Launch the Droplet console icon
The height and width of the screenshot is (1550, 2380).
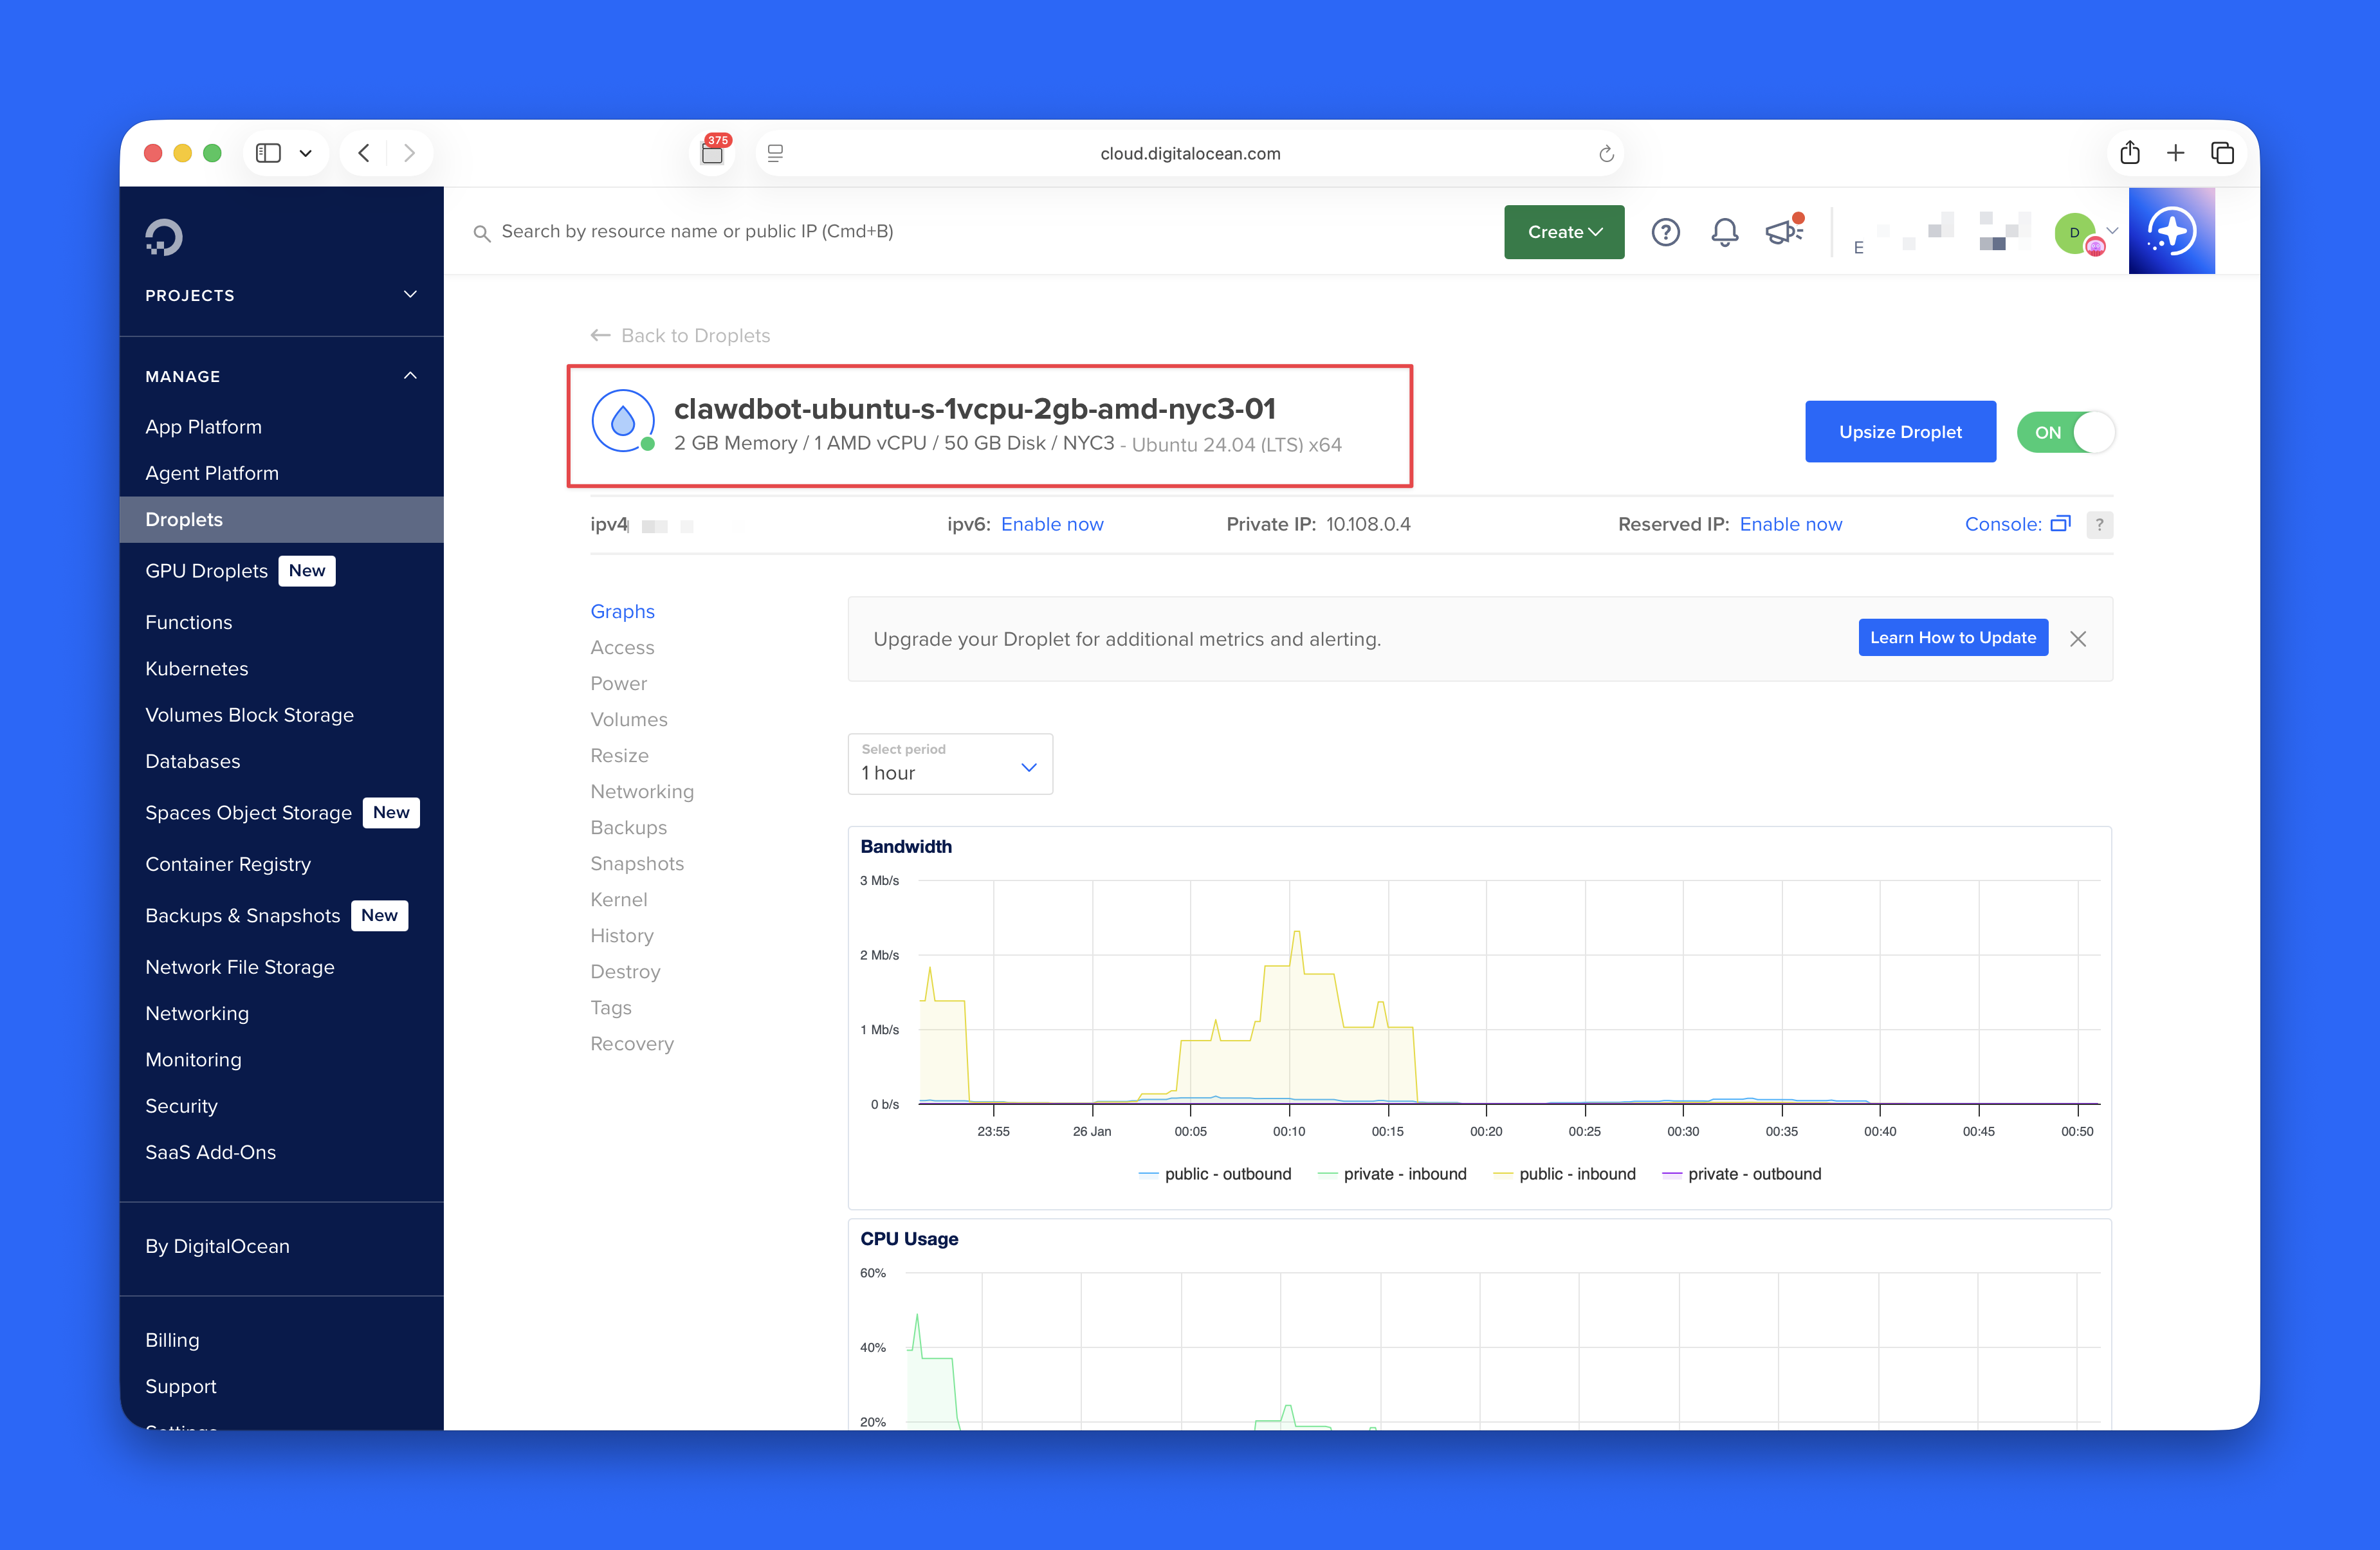pyautogui.click(x=2060, y=524)
